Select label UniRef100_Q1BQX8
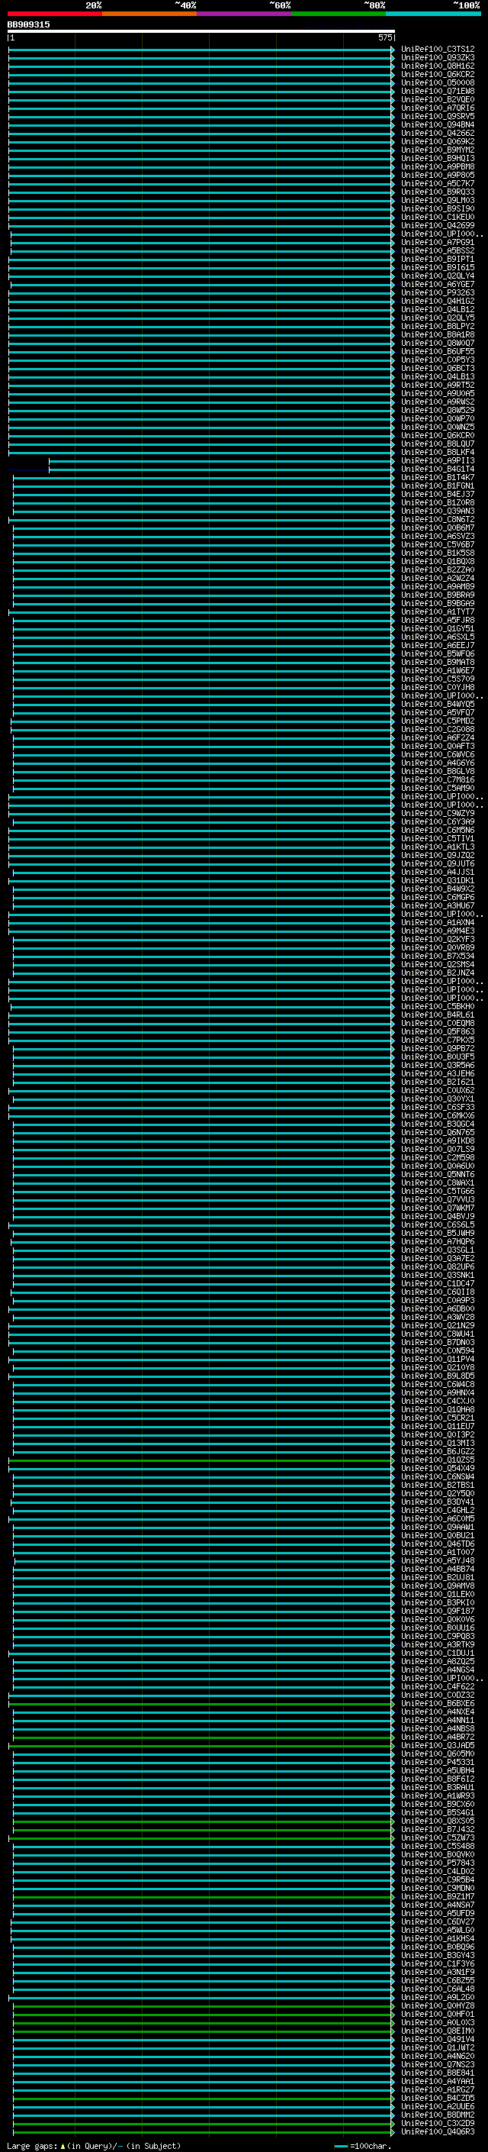488x2152 pixels. pyautogui.click(x=438, y=561)
